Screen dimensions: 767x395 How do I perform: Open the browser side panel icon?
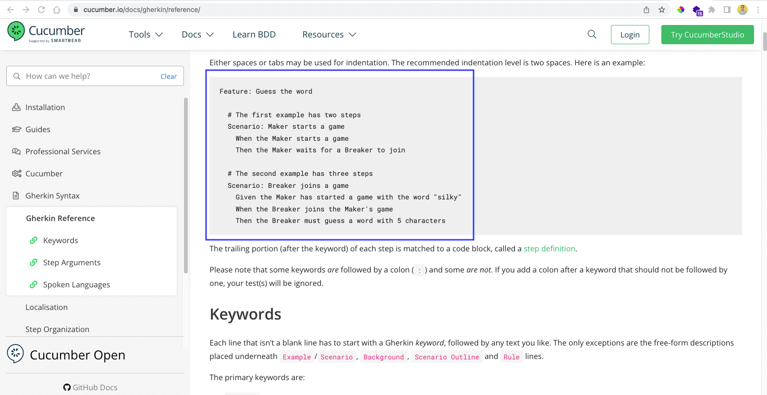click(x=727, y=10)
